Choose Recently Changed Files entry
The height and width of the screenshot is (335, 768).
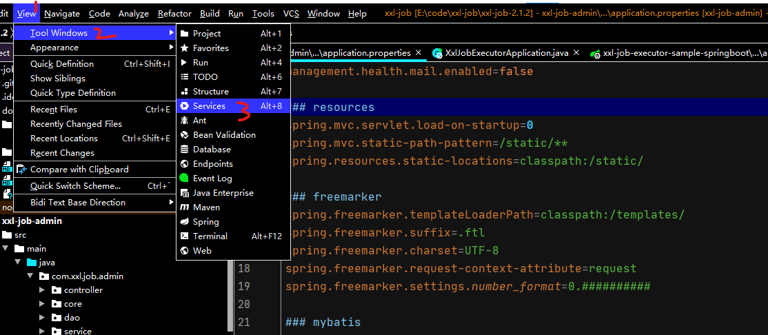94,124
